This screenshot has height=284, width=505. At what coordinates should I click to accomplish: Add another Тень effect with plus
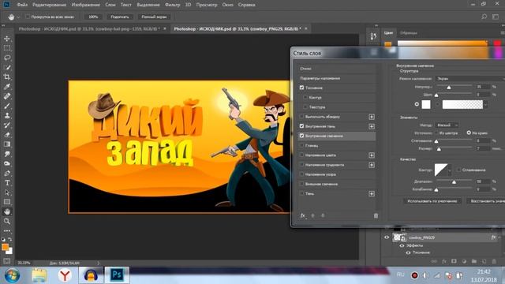tap(372, 194)
